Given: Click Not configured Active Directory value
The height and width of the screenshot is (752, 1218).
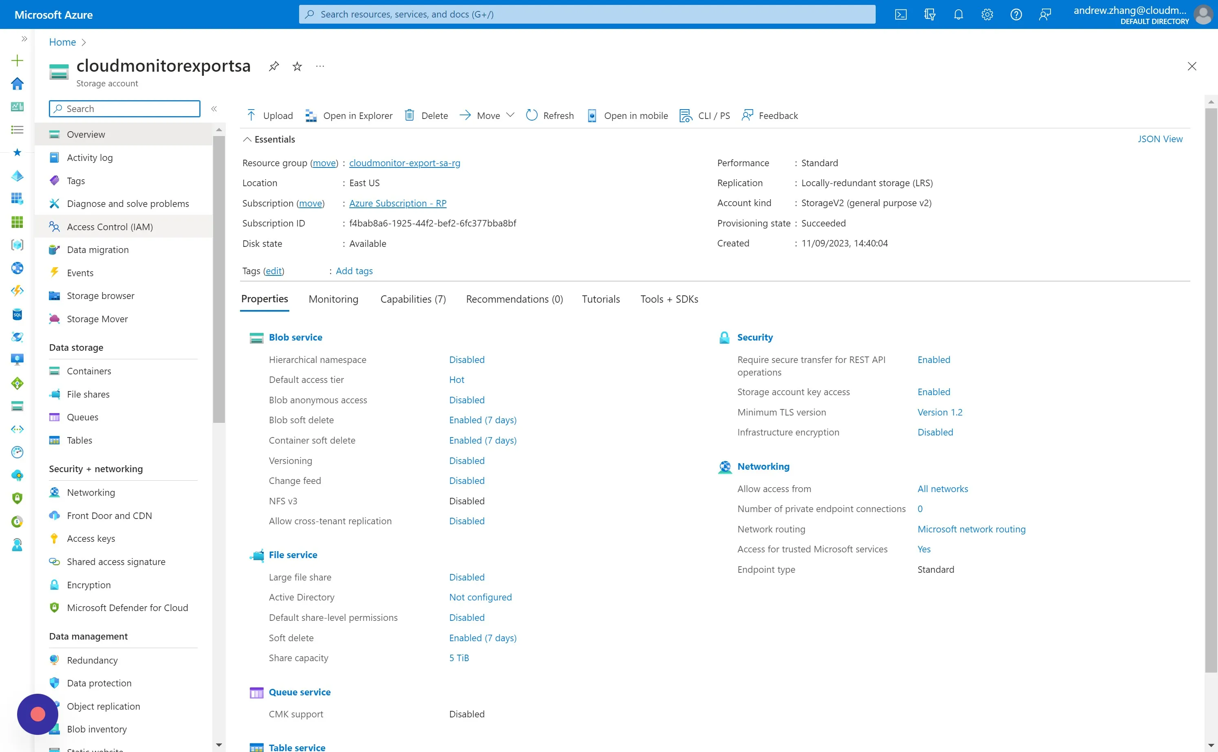Looking at the screenshot, I should click(480, 597).
